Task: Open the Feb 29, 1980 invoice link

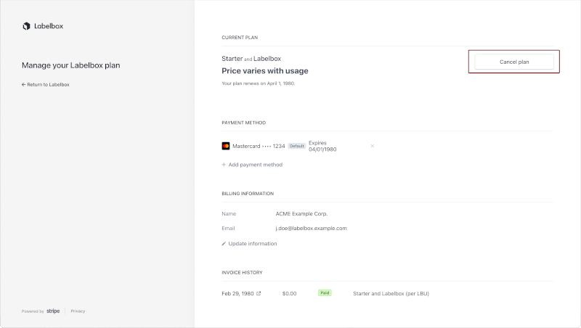Action: coord(241,294)
